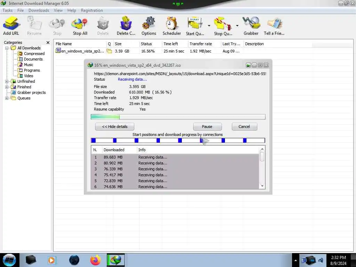Viewport: 356px width, 267px height.
Task: Open the media player taskbar icon
Action: coord(51,260)
